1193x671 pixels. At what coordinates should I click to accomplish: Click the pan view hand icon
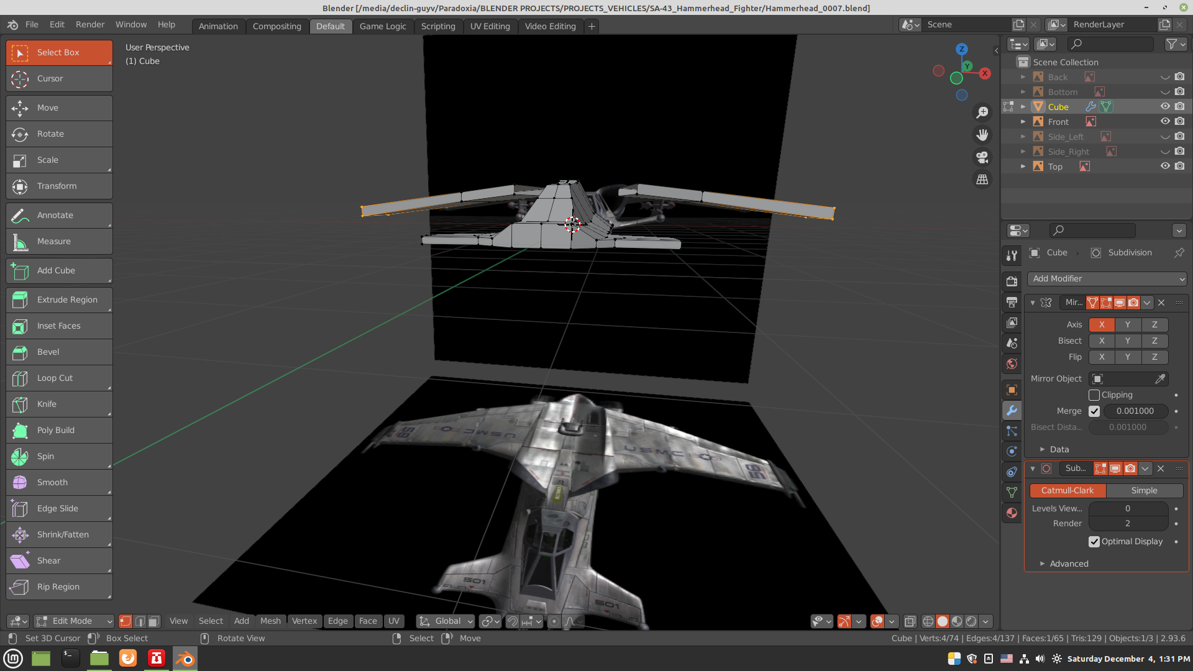(x=982, y=135)
